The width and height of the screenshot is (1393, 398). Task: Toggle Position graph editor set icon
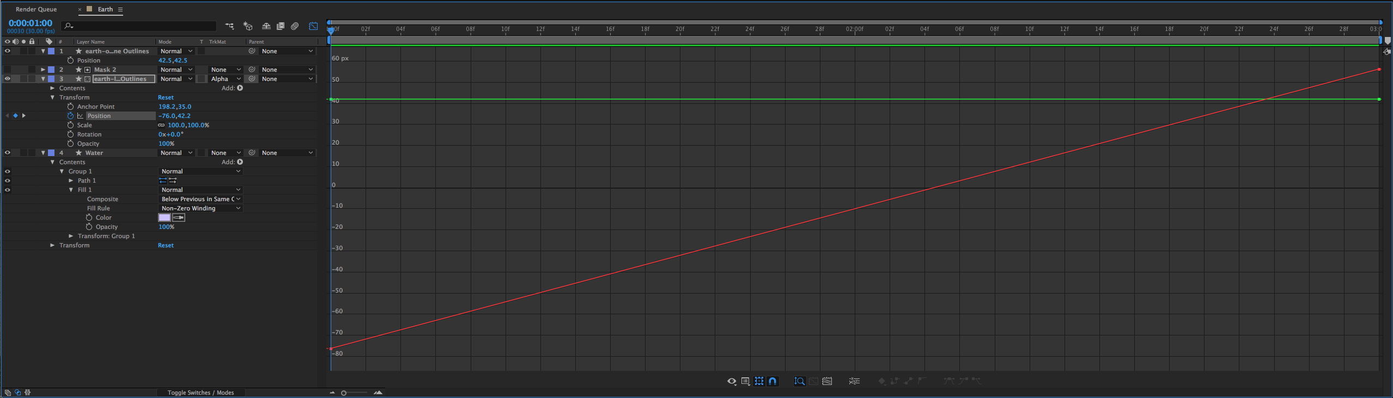click(x=80, y=116)
